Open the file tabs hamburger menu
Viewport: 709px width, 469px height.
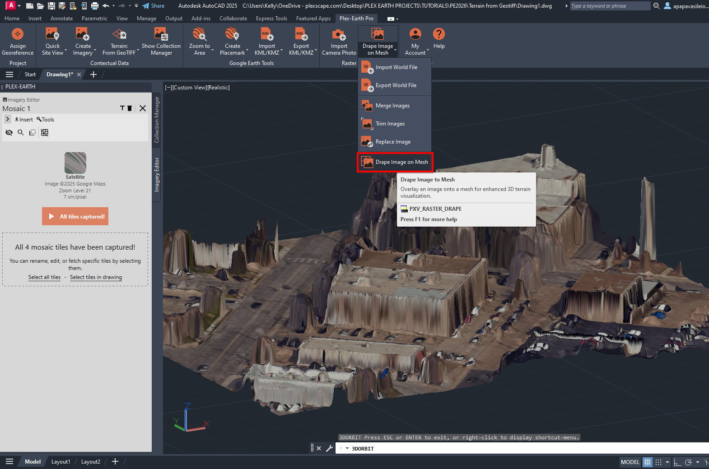click(x=9, y=74)
